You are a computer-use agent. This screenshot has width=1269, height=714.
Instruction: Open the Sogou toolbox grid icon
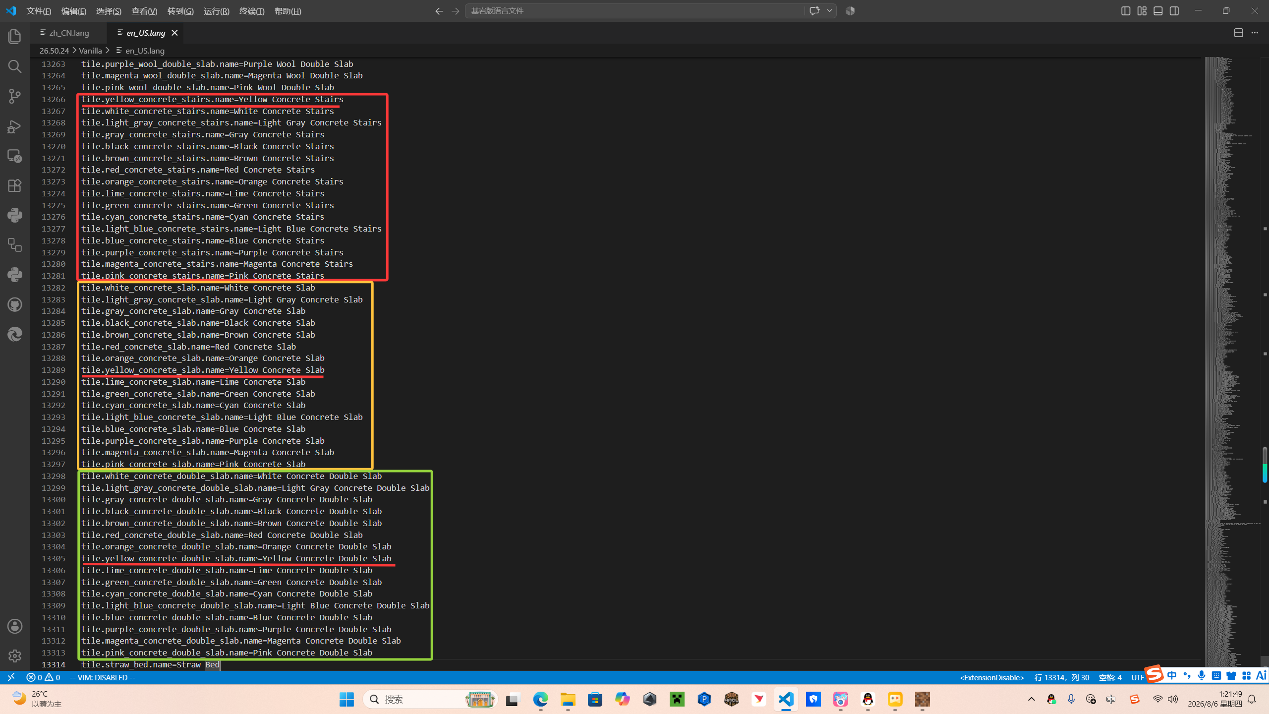1246,675
